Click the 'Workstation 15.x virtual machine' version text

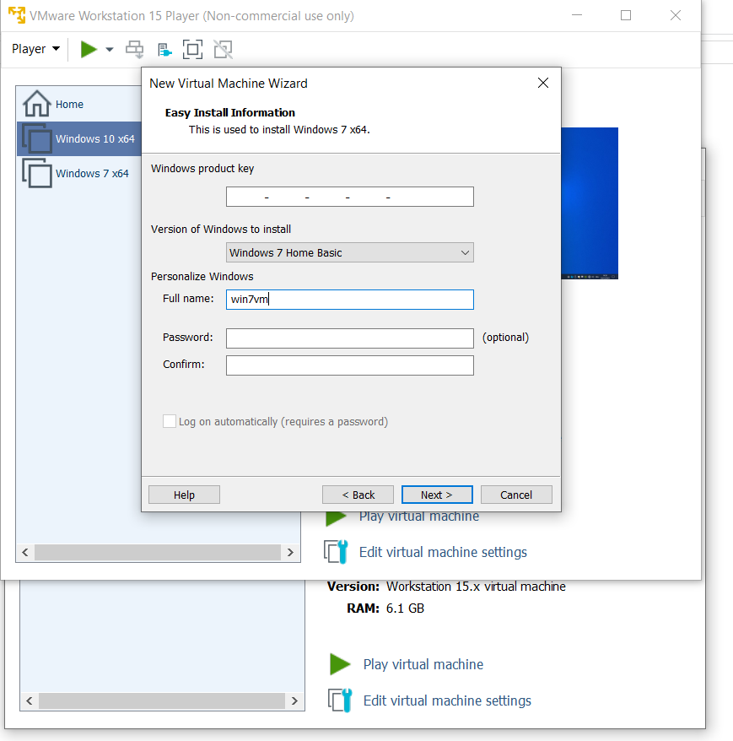(476, 587)
